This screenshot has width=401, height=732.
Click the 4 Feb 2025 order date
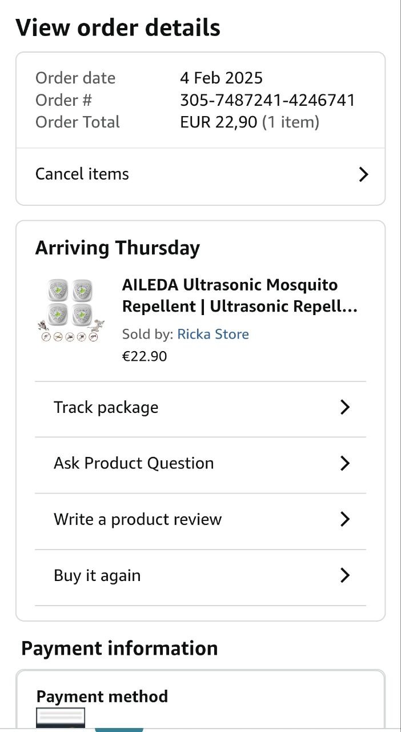tap(221, 78)
